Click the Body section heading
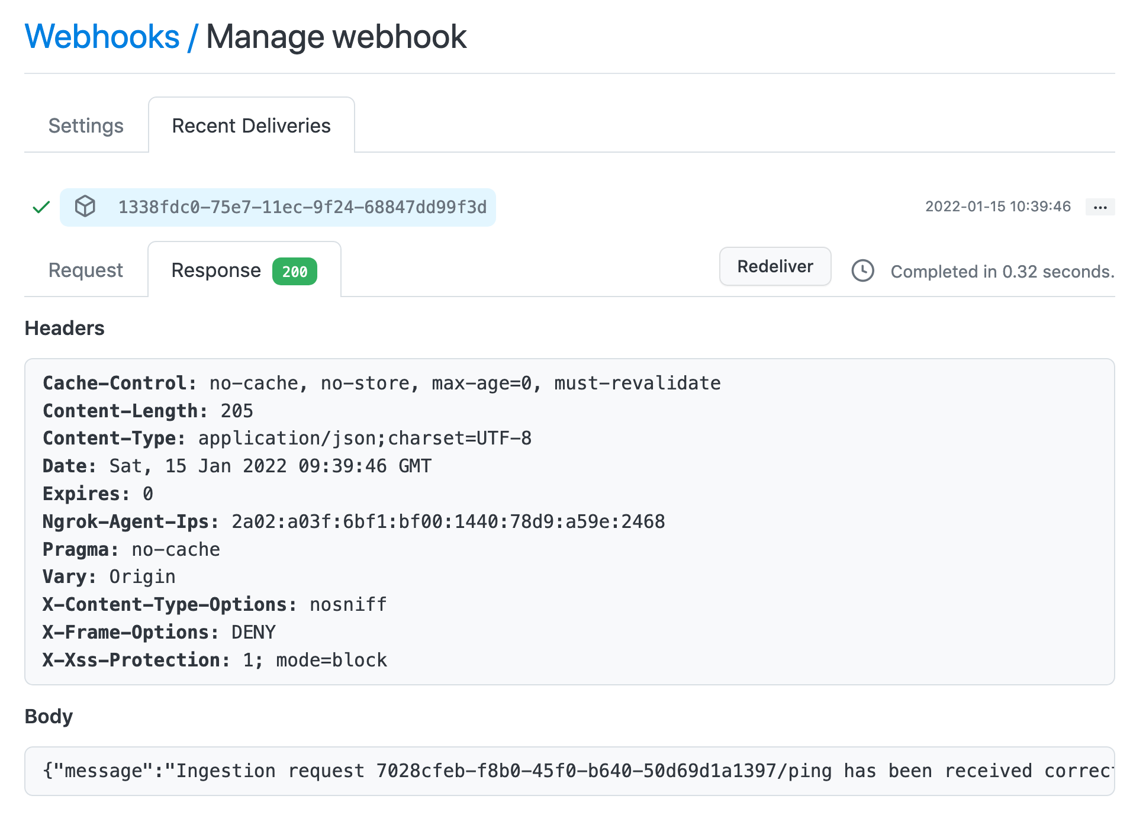The height and width of the screenshot is (815, 1146). pyautogui.click(x=49, y=716)
